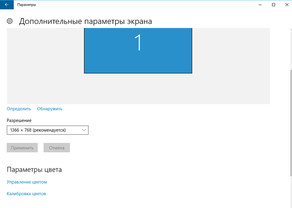
Task: Click the Определить link
Action: [x=19, y=109]
